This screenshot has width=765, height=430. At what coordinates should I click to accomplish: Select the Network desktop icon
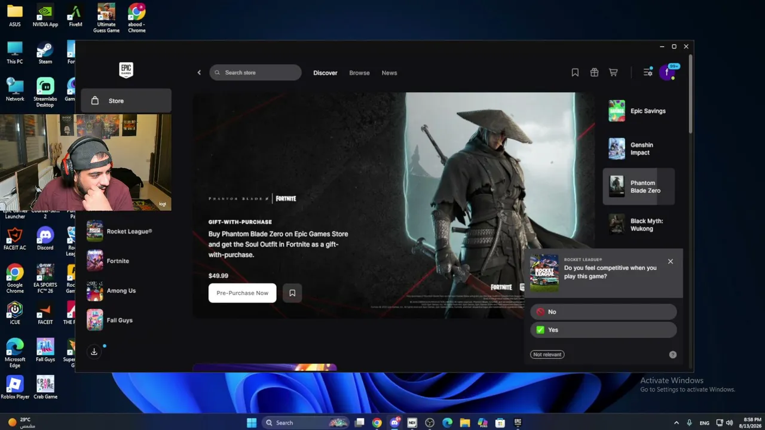(15, 90)
